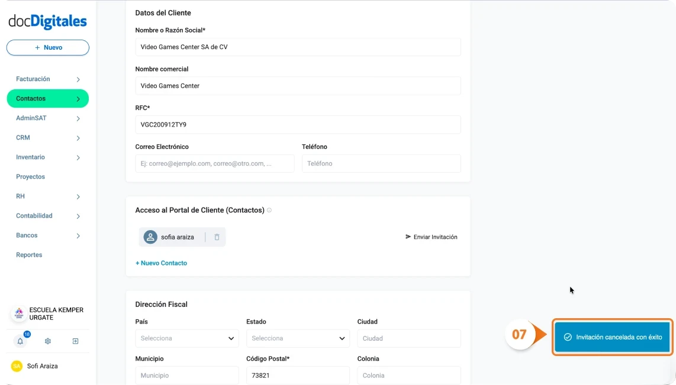Open the Inventario menu item
The image size is (676, 385).
coord(47,157)
